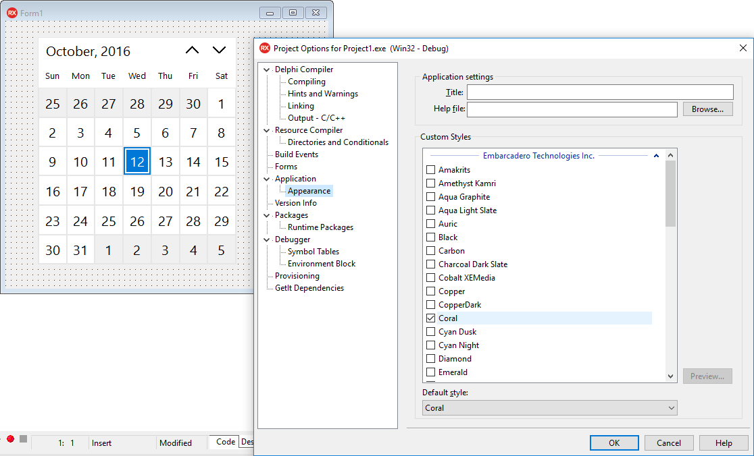Tick the Emerald style checkbox
The width and height of the screenshot is (754, 456).
(x=431, y=372)
